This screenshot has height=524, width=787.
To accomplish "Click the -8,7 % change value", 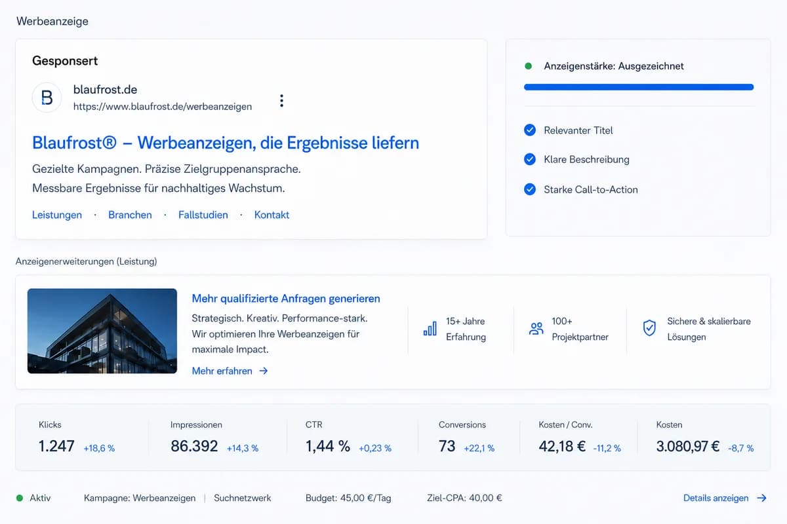I will click(741, 448).
